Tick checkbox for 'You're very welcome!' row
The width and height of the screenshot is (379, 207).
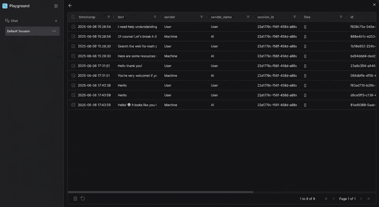click(x=73, y=75)
